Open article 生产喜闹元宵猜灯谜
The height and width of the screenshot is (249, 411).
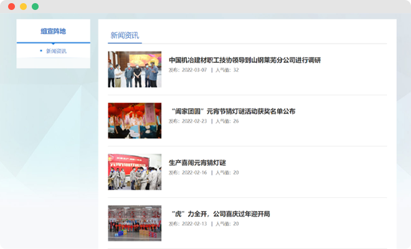point(197,162)
